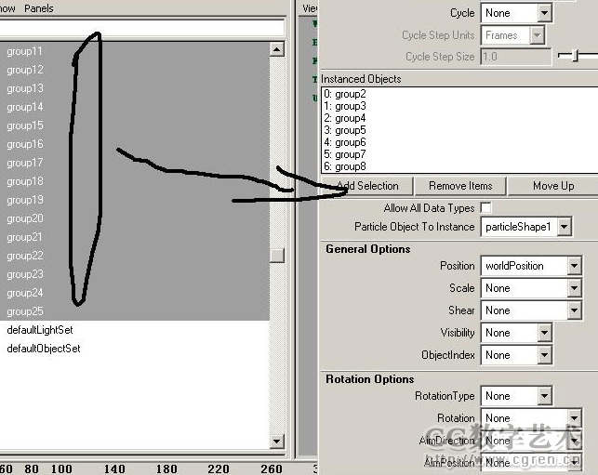Open the RotationType dropdown
The image size is (598, 475).
coord(517,396)
